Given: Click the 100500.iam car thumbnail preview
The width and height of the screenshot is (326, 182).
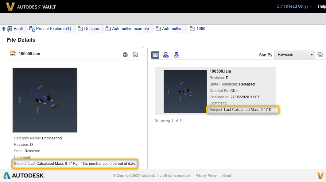Looking at the screenshot, I should tap(45, 100).
